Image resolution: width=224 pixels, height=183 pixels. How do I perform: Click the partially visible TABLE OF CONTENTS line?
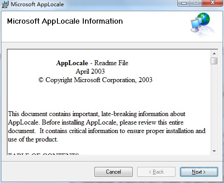click(43, 154)
